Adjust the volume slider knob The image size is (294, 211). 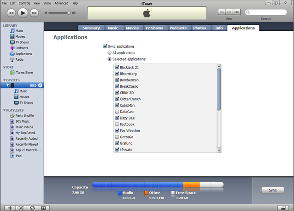[69, 13]
